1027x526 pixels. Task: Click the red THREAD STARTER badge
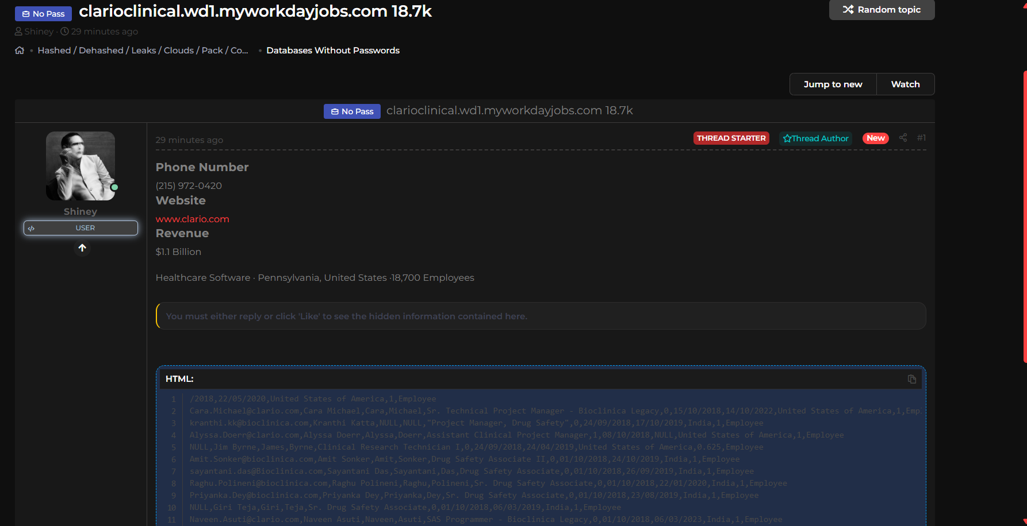click(731, 138)
